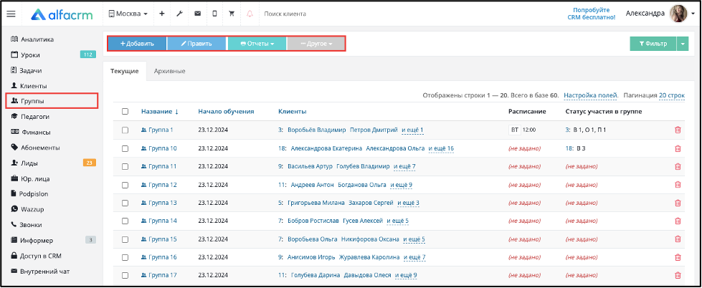This screenshot has height=288, width=702.
Task: Delete Группа 11 with trash icon
Action: point(678,166)
